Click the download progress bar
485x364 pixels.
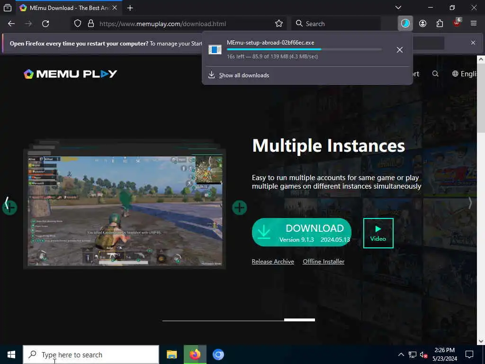click(305, 49)
